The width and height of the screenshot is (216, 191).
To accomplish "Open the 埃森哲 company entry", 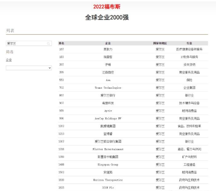I will (x=108, y=57).
